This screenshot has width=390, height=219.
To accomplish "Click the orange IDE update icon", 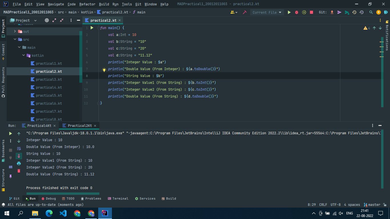I will click(x=379, y=12).
